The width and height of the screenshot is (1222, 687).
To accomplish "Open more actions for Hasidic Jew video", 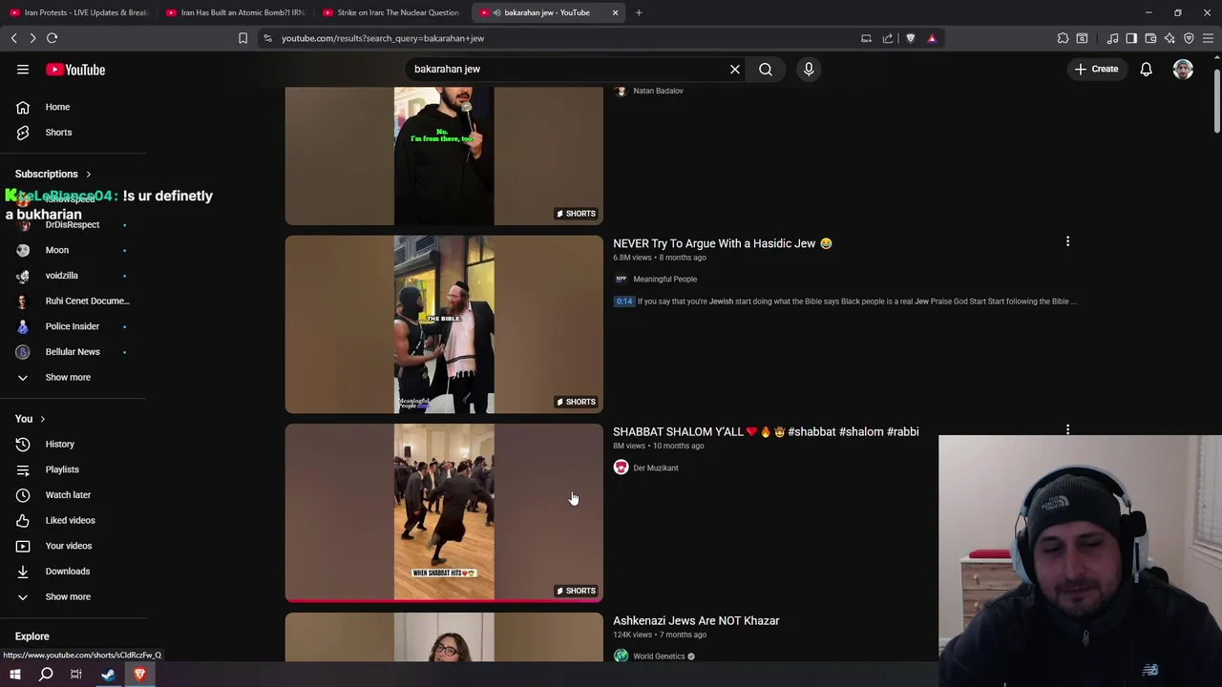I will (x=1067, y=242).
